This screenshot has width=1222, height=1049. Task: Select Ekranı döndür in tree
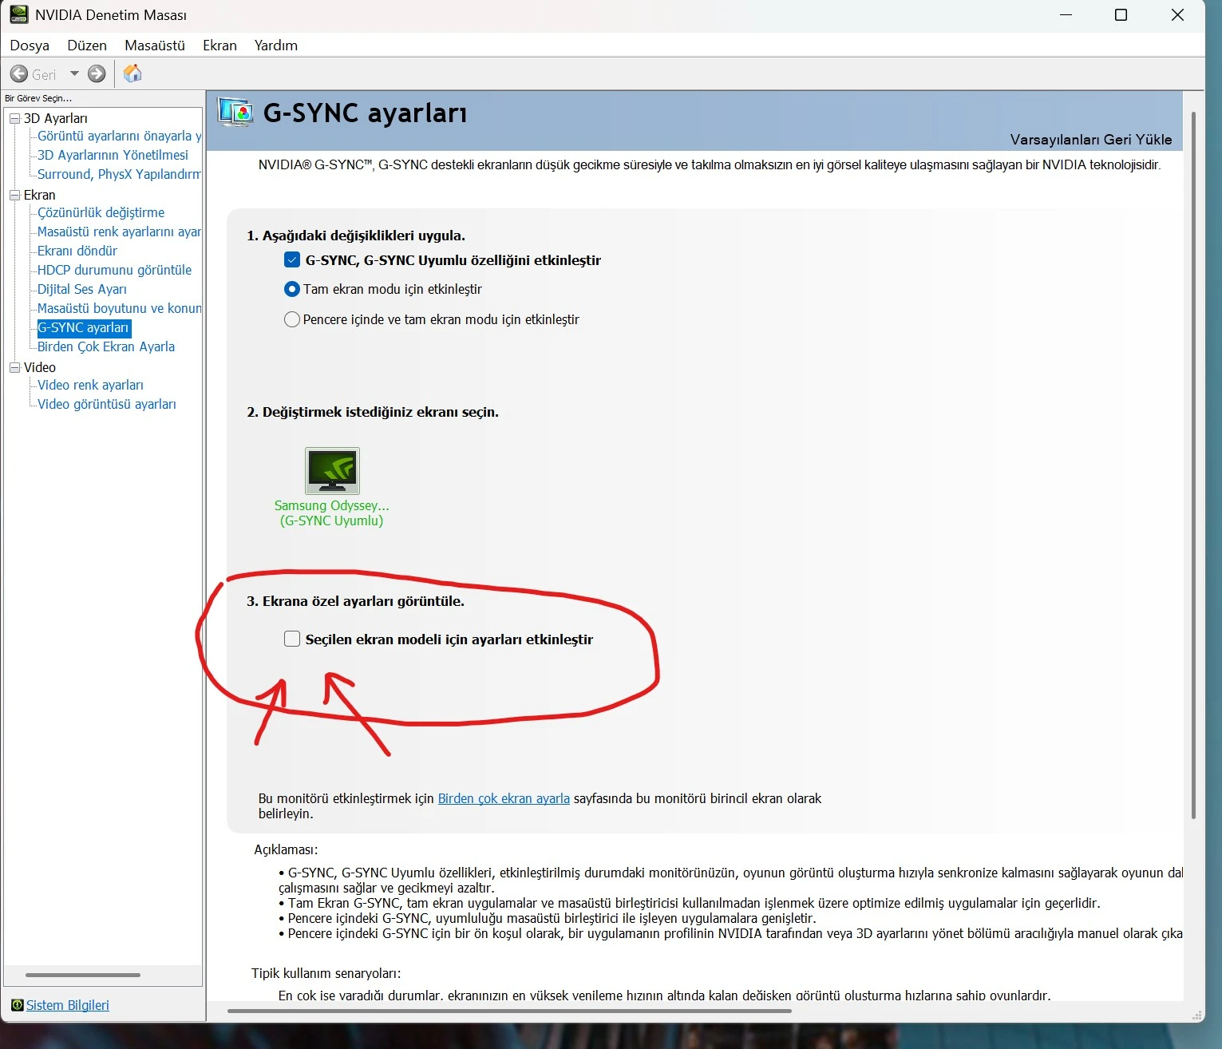tap(77, 251)
